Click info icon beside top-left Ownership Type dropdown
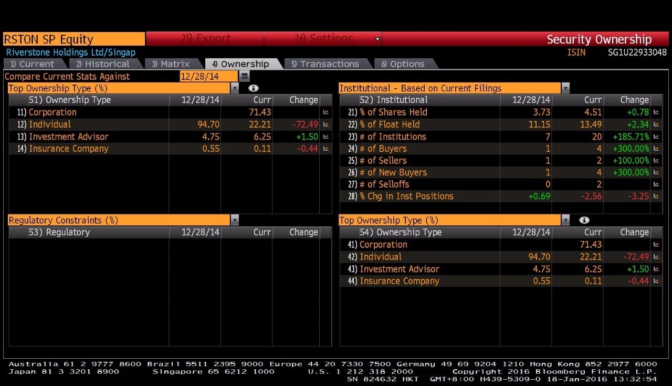672x386 pixels. tap(254, 88)
